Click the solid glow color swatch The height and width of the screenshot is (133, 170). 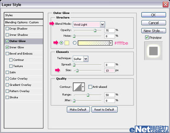[x=67, y=43]
